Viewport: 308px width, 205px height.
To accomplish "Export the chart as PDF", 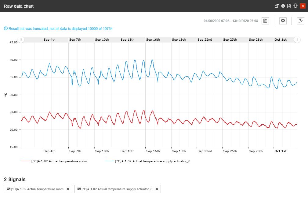I will (289, 6).
